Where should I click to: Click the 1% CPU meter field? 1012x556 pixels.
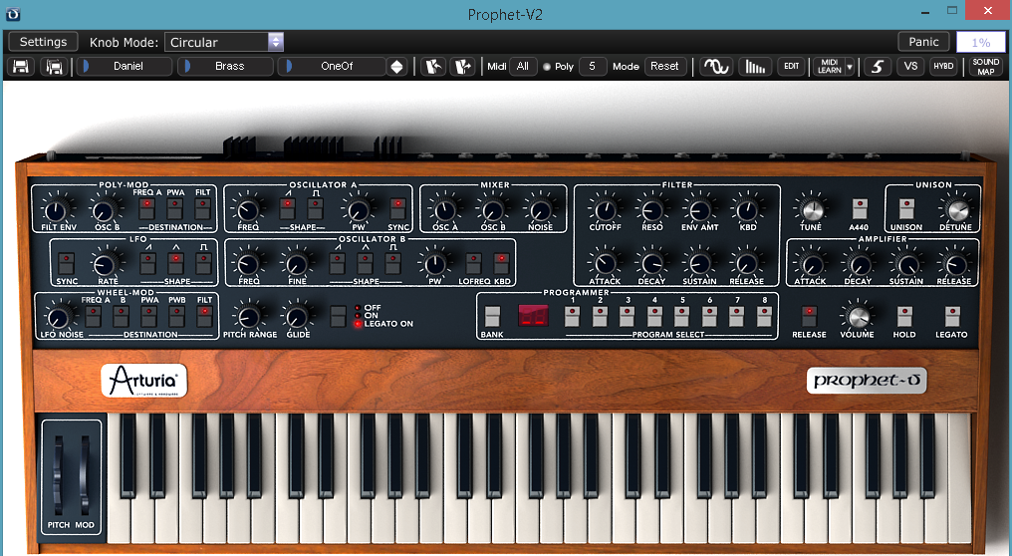[x=980, y=42]
